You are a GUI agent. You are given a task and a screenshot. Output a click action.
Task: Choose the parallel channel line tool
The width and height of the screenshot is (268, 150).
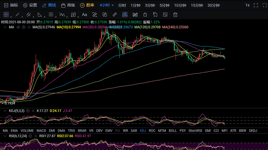[x=28, y=15]
